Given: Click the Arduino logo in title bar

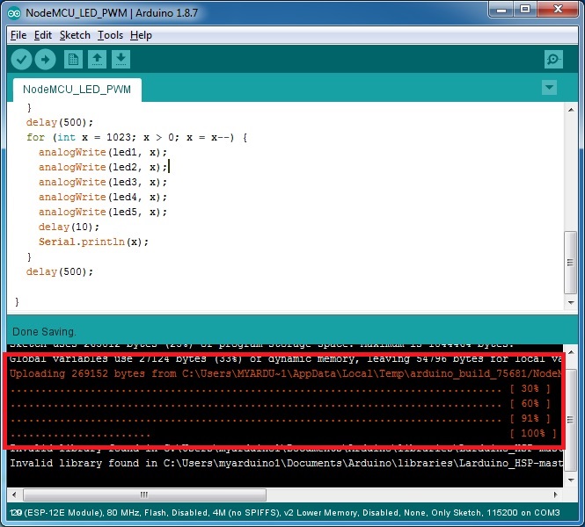Looking at the screenshot, I should [x=13, y=11].
